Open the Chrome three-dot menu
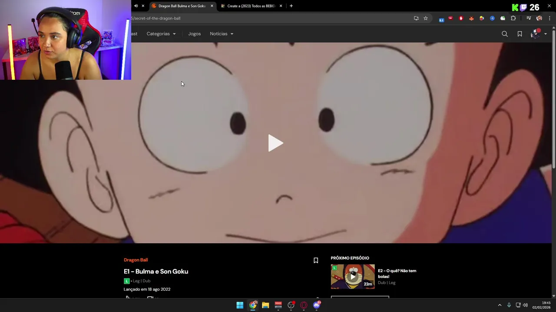This screenshot has height=312, width=556. [x=549, y=18]
